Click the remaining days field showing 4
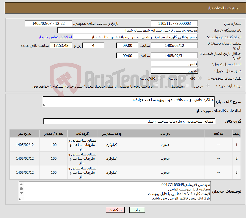The width and height of the screenshot is (246, 218). click(x=93, y=45)
